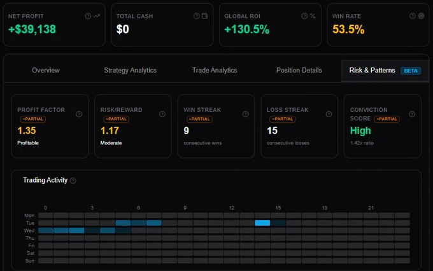Select the brightest Tuesday heatmap cell

tap(262, 223)
